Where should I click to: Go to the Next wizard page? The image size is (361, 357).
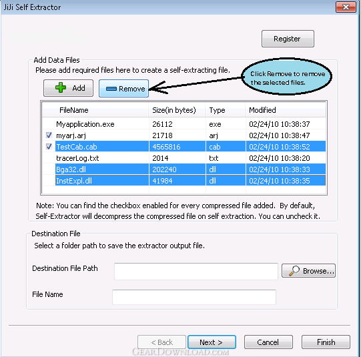click(212, 342)
